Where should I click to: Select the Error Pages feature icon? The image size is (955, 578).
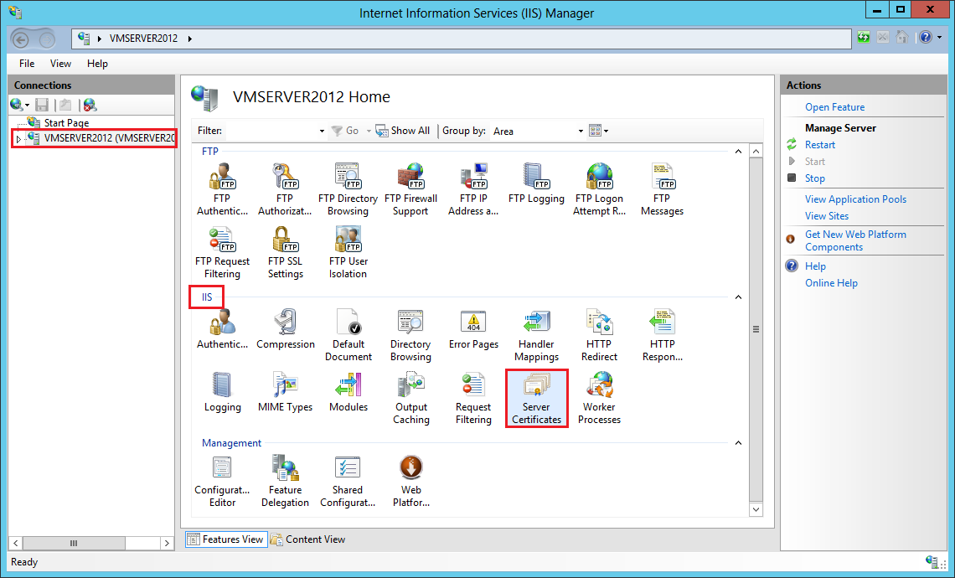click(473, 329)
